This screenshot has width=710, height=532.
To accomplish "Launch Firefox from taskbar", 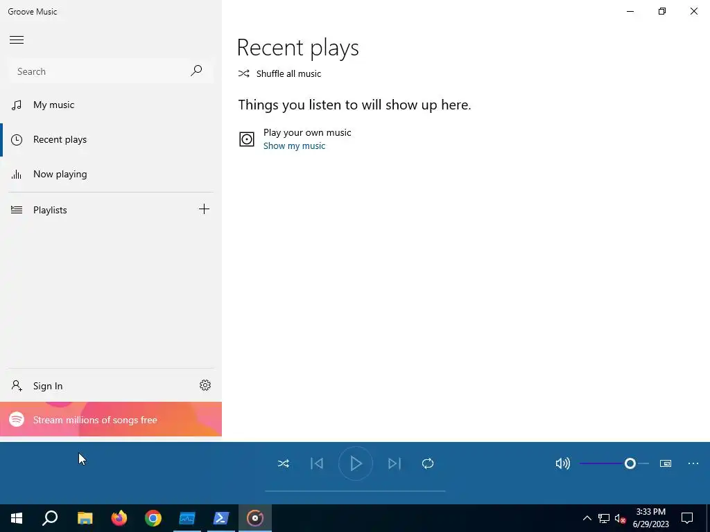I will 119,518.
